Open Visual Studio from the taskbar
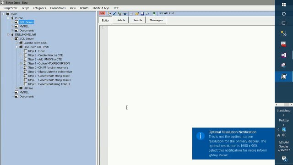The image size is (293, 165). (x=284, y=55)
